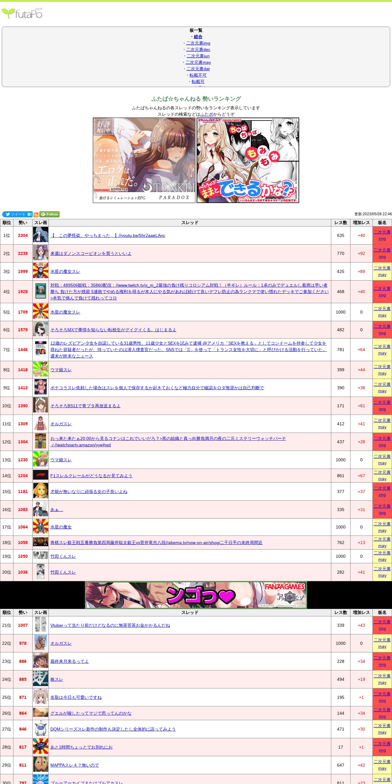Open the MAPPAスレ thread link
Viewport: 392px width, 784px height.
point(75,765)
